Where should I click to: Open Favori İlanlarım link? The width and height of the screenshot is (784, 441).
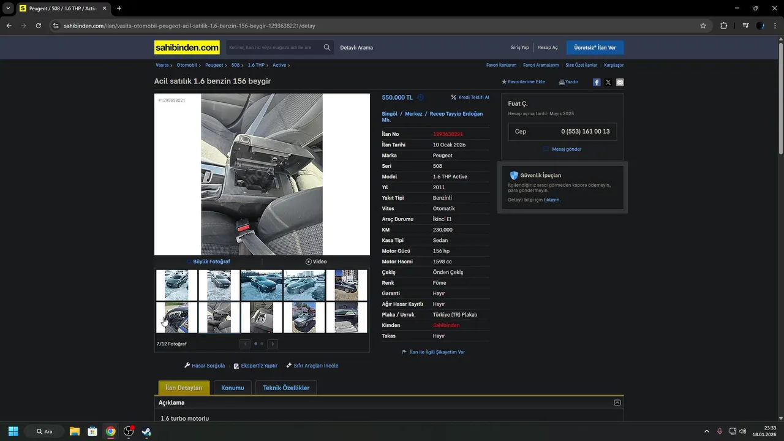(x=501, y=65)
